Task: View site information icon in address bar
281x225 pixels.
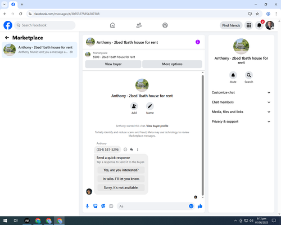Action: click(x=30, y=14)
